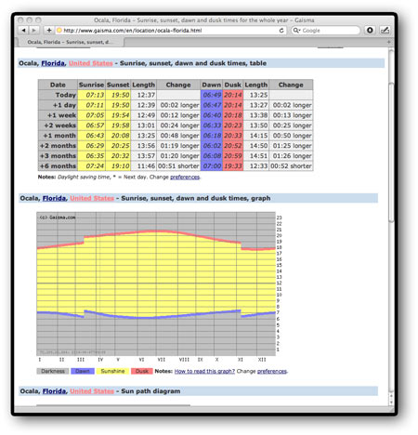The height and width of the screenshot is (435, 418).
Task: Click the 'Today' row label
Action: pos(58,95)
